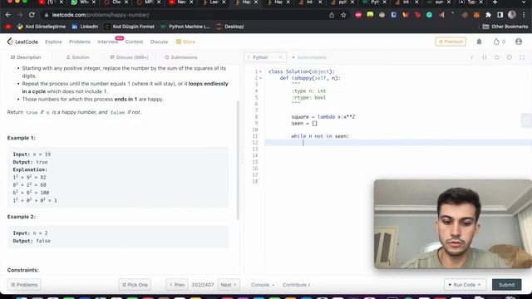
Task: Click the 'Example 2:' heading text
Action: [21, 217]
